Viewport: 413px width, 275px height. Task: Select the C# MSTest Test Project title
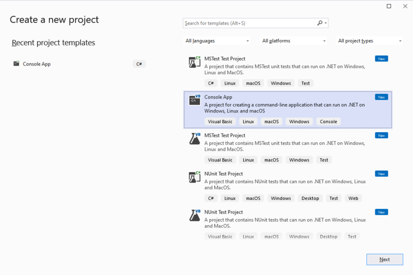pyautogui.click(x=225, y=59)
